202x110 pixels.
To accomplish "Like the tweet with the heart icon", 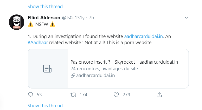I will click(x=116, y=95).
